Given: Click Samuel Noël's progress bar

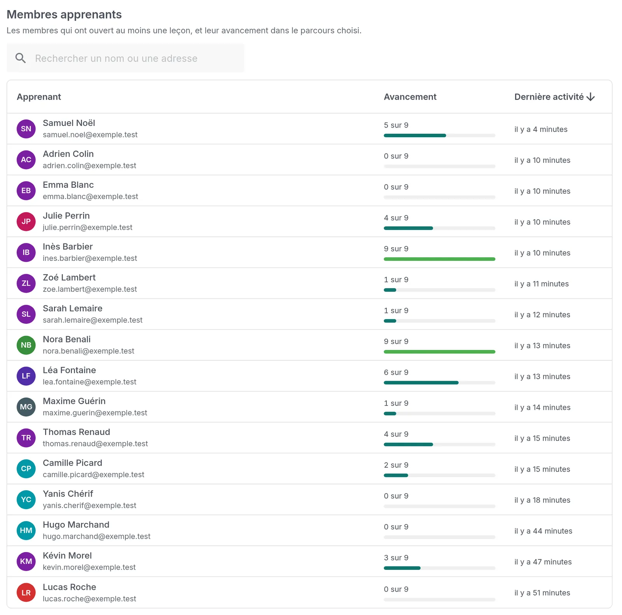Looking at the screenshot, I should 439,136.
